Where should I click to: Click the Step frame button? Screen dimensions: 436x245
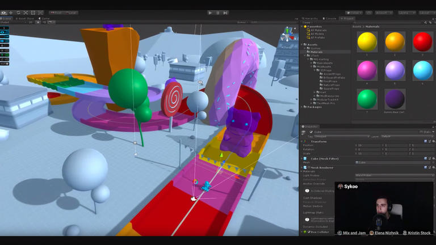[x=225, y=12]
